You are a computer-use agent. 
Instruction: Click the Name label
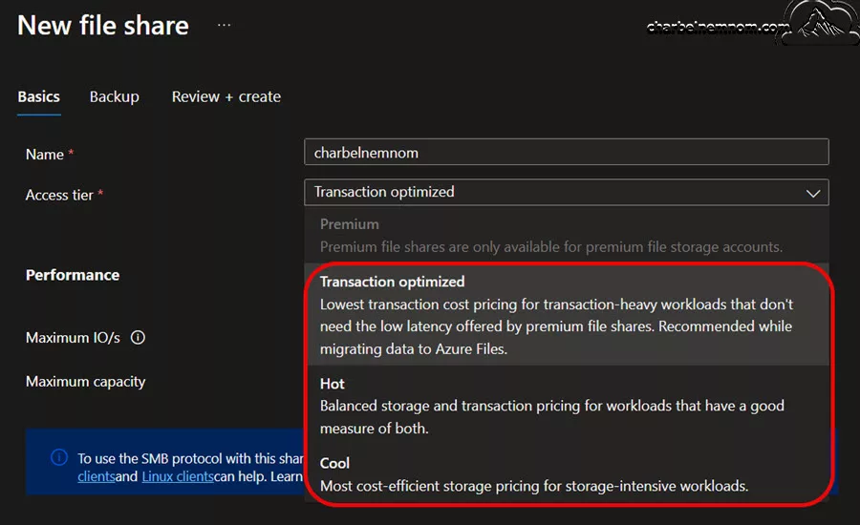(x=44, y=155)
